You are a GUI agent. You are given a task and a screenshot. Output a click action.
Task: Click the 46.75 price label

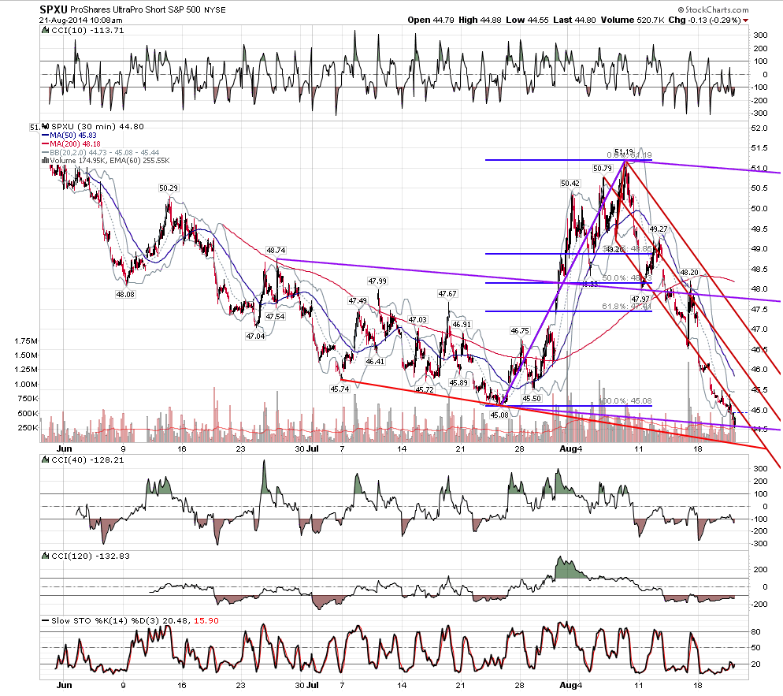(520, 331)
